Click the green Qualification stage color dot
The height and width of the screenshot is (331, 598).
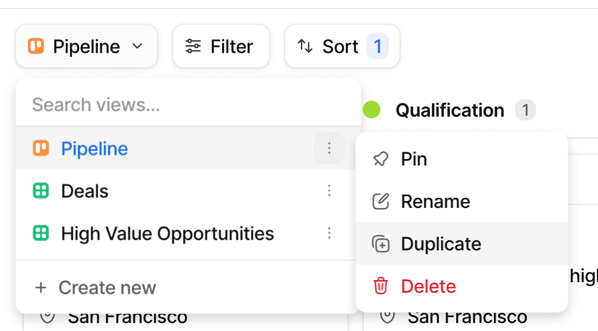[372, 110]
